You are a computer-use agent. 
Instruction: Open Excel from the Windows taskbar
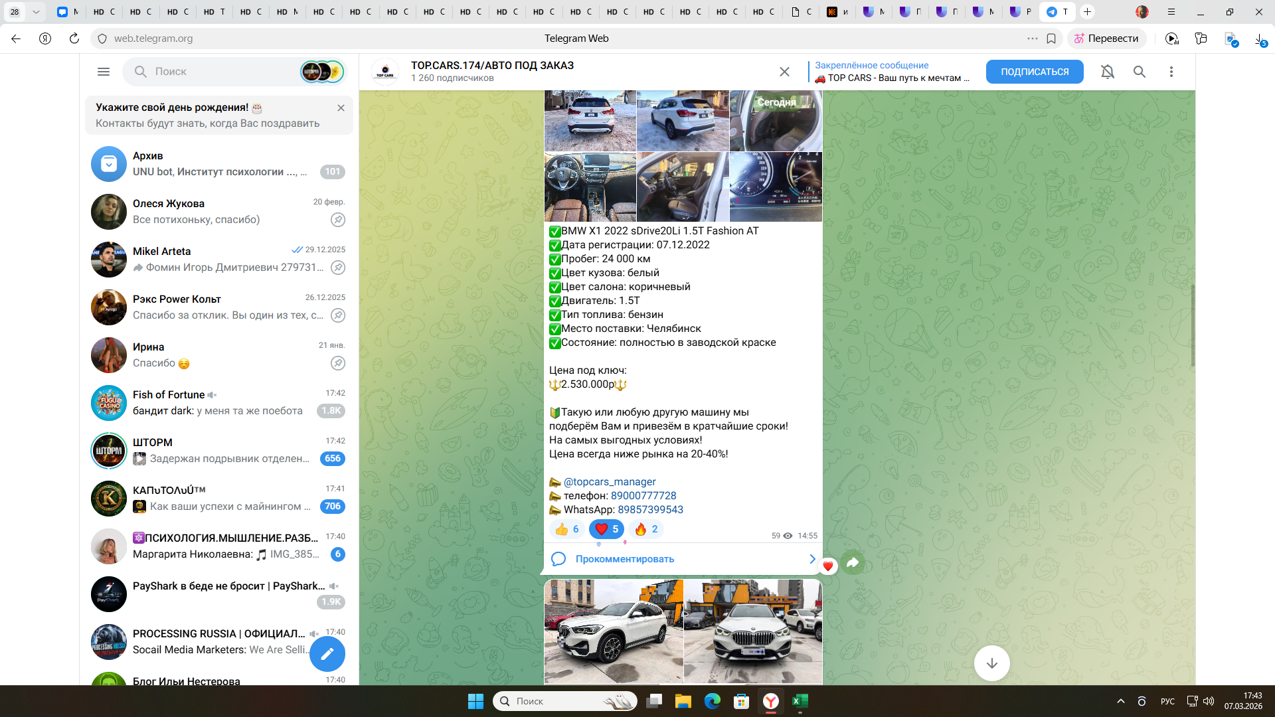(800, 701)
